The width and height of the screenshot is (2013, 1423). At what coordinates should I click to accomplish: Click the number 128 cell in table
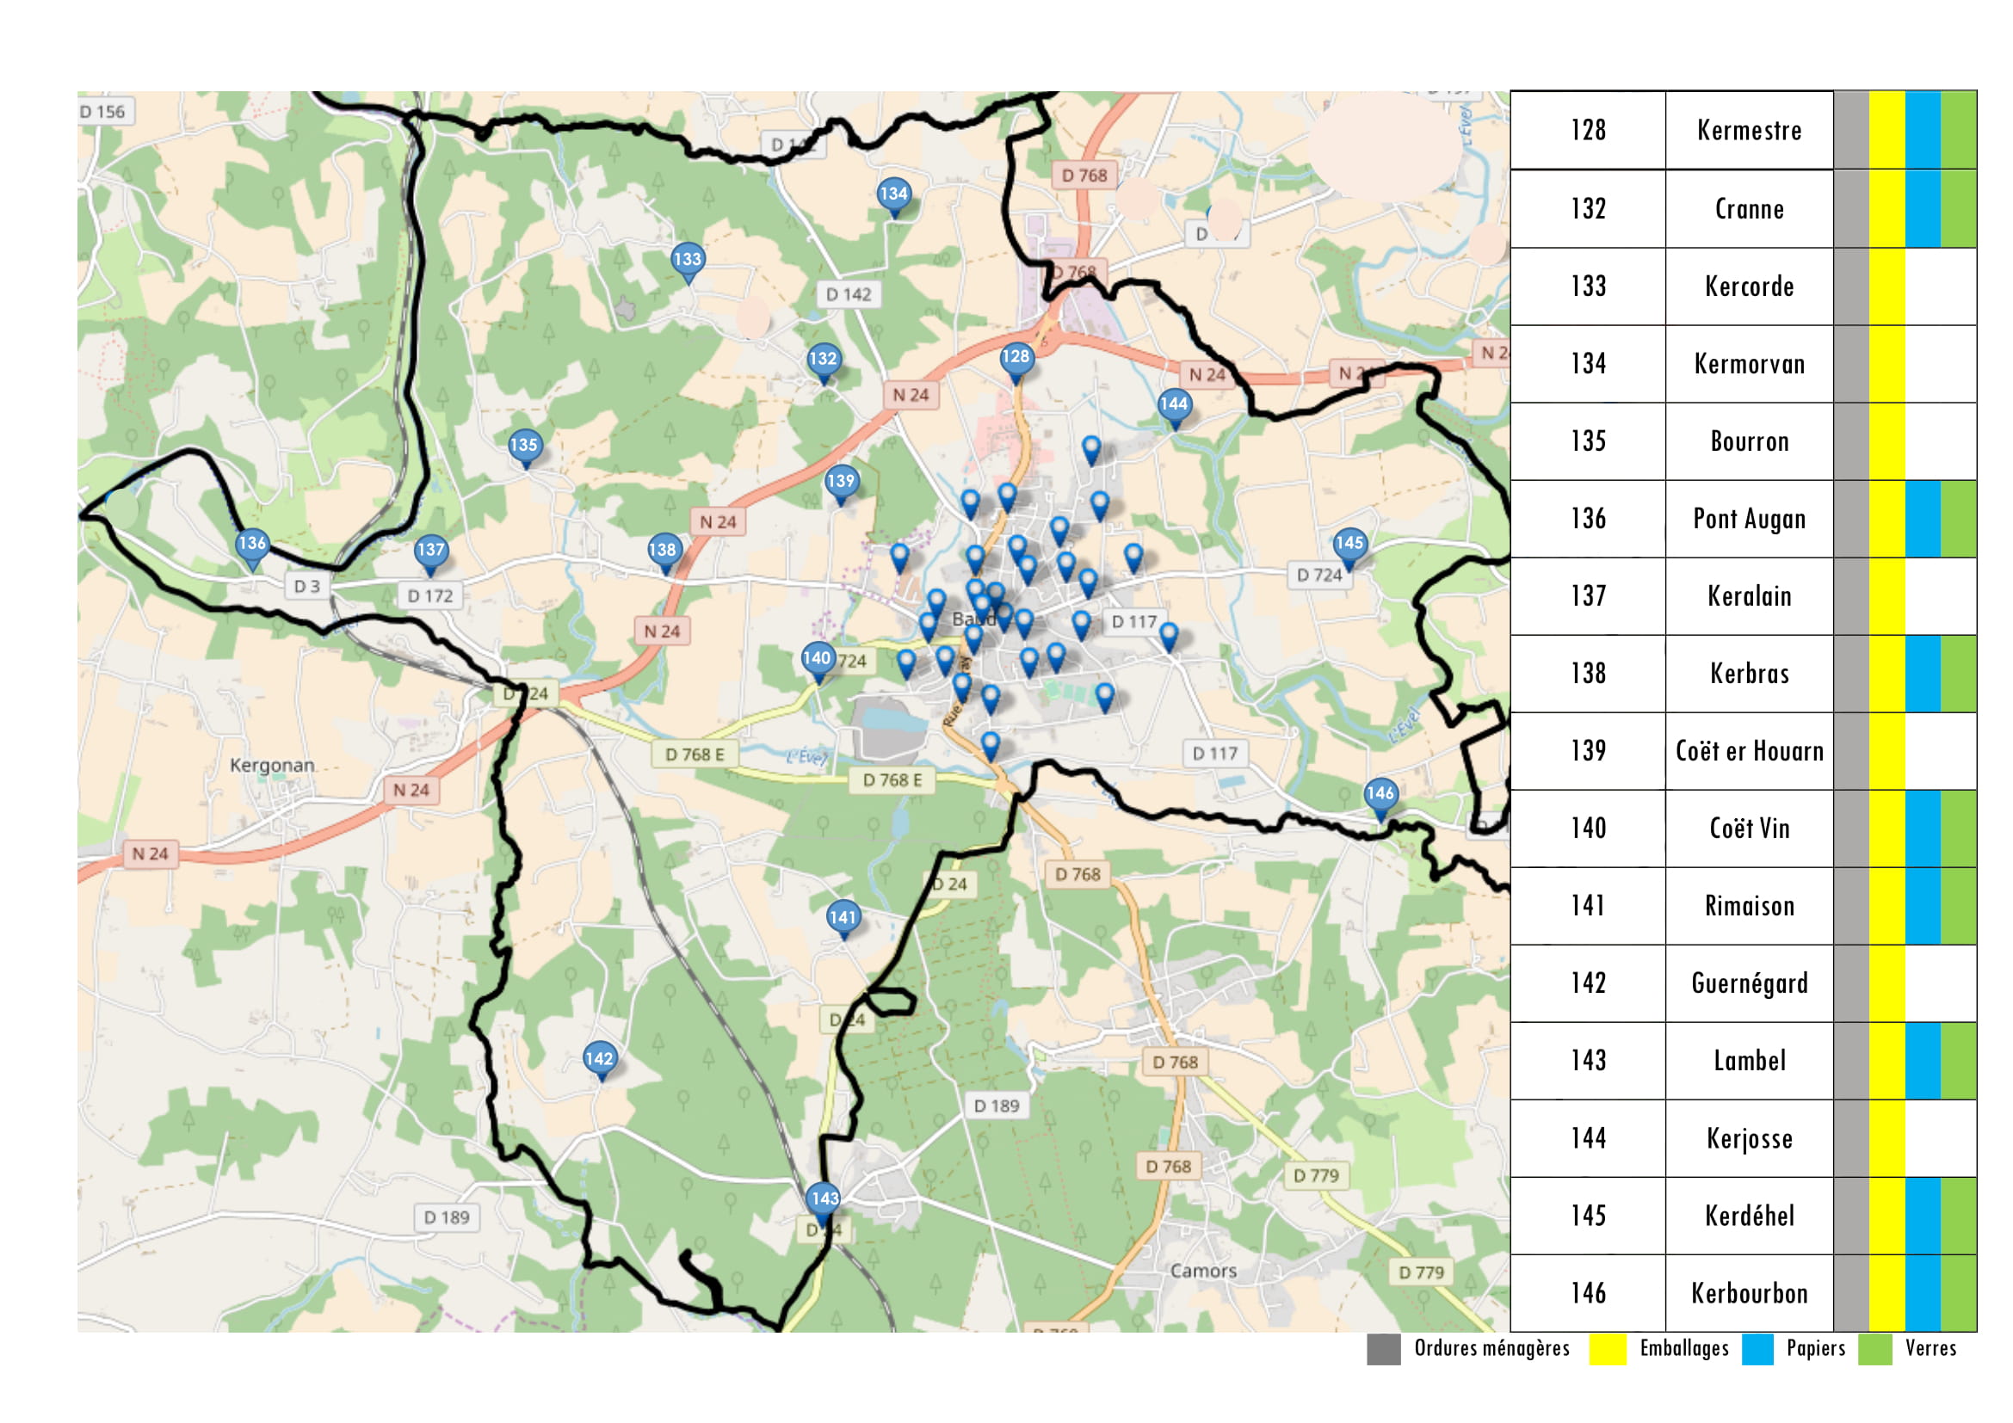tap(1588, 131)
